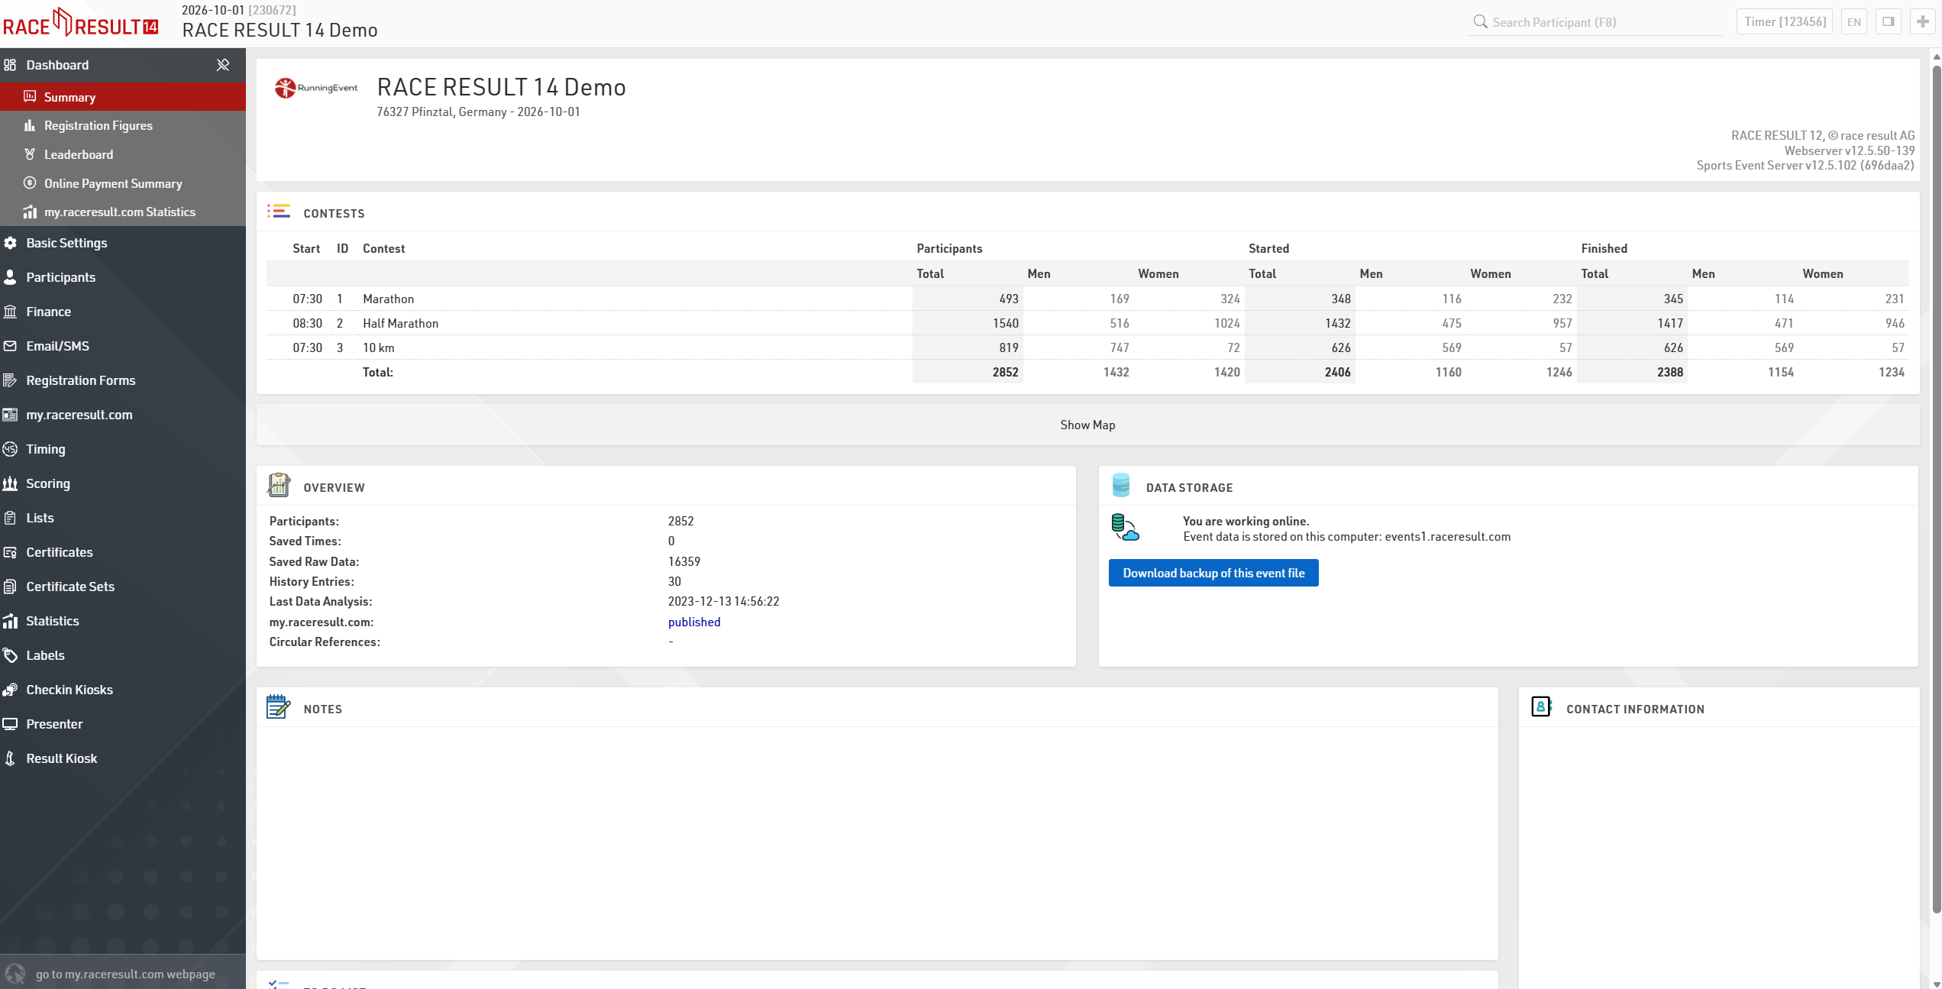Open the Timing stopwatch icon
1942x989 pixels.
tap(10, 449)
